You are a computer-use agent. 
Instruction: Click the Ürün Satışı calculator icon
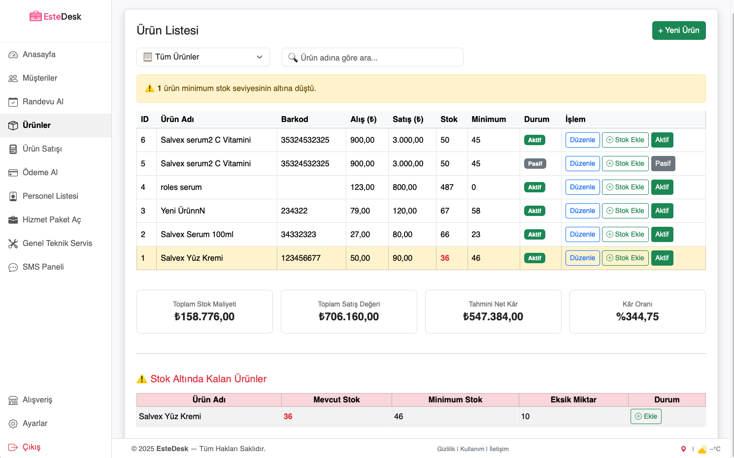(x=13, y=149)
